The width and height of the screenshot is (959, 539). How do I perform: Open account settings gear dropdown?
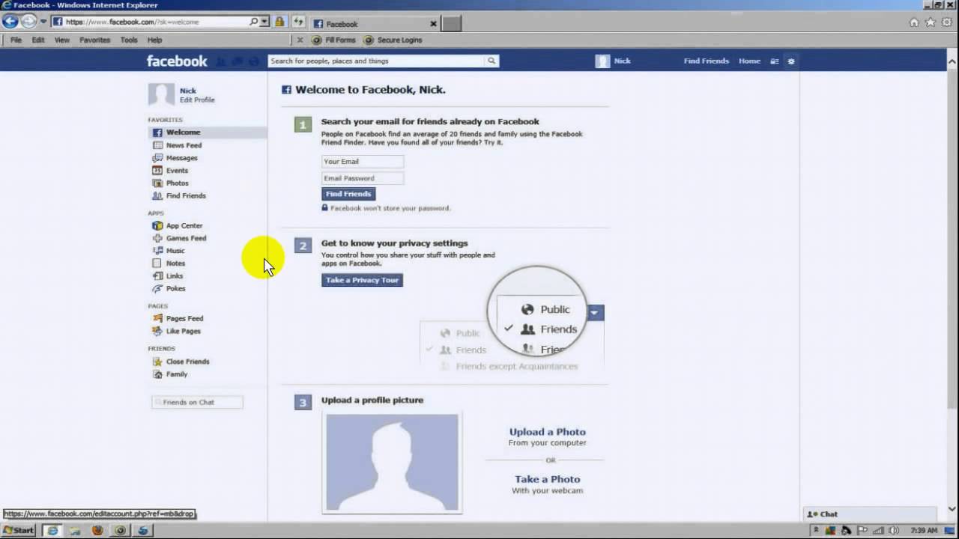click(791, 61)
